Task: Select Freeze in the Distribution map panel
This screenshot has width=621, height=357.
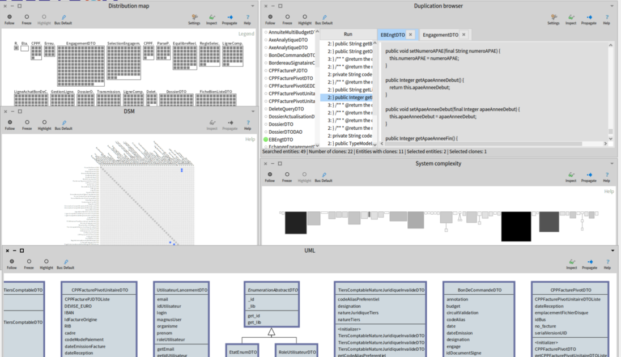Action: 27,19
